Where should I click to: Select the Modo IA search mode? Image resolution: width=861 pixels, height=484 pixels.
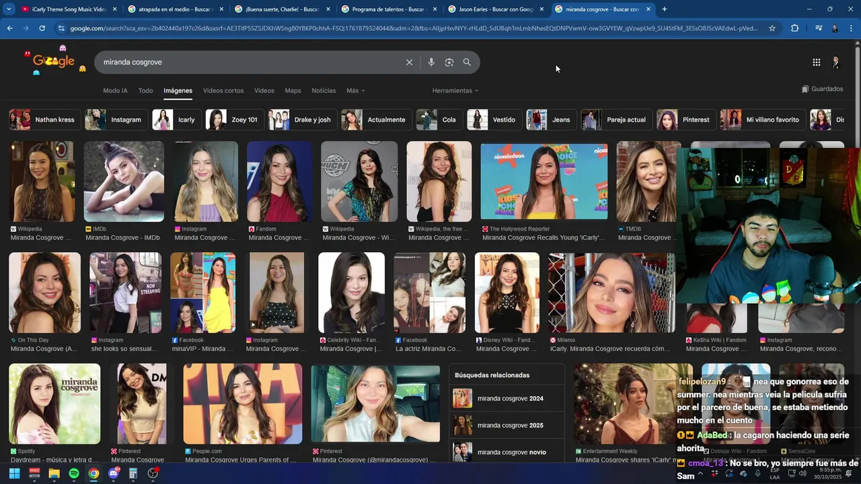pyautogui.click(x=115, y=91)
